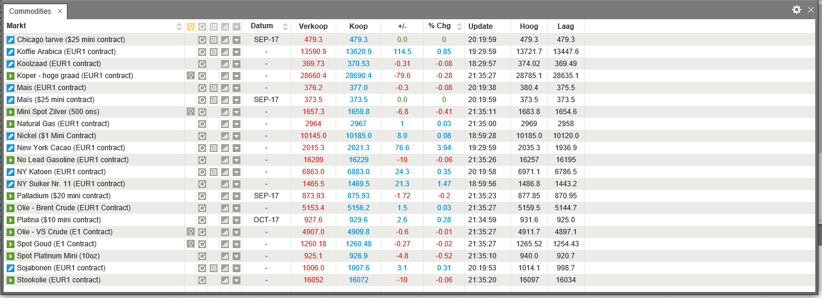
Task: Open the dropdown arrow for Stookolie row
Action: click(236, 280)
